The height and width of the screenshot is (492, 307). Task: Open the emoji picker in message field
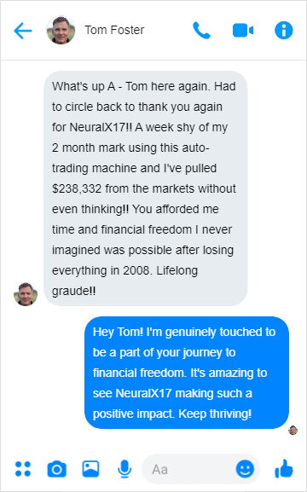click(245, 469)
